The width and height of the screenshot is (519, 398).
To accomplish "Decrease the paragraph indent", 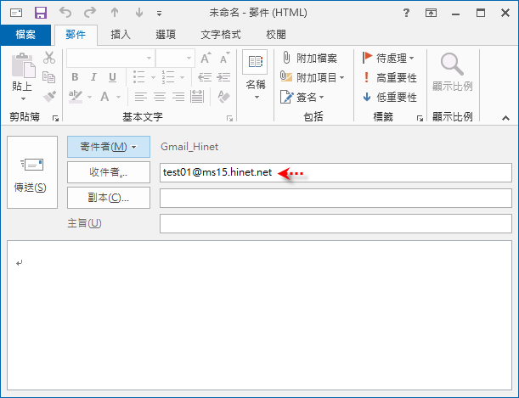I will point(205,77).
